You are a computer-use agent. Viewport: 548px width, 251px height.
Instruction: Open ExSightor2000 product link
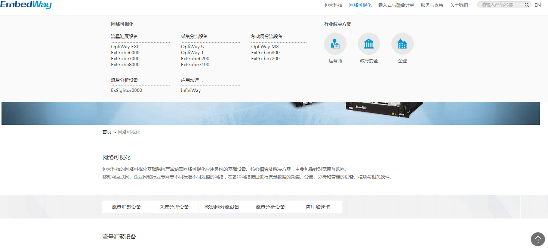click(x=126, y=90)
